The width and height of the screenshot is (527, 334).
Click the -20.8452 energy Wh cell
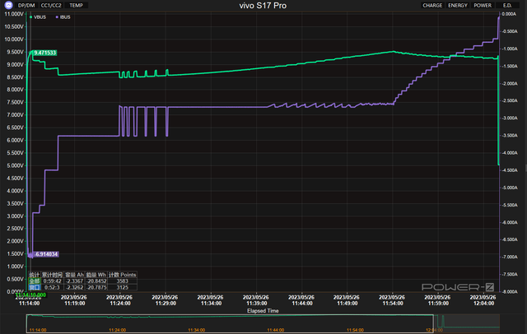point(96,281)
